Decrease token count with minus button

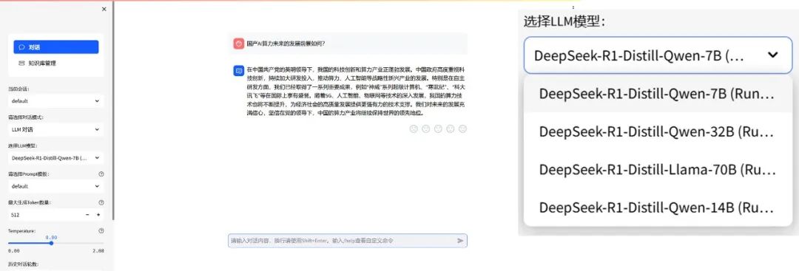(x=87, y=215)
